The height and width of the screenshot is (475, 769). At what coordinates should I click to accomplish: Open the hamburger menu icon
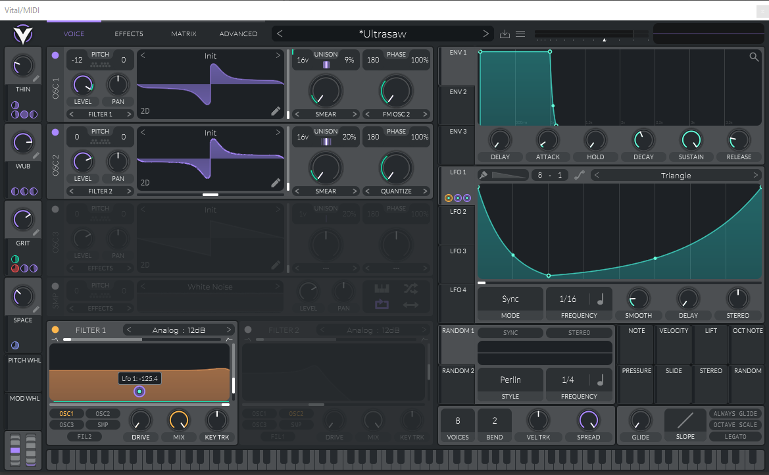click(x=520, y=34)
